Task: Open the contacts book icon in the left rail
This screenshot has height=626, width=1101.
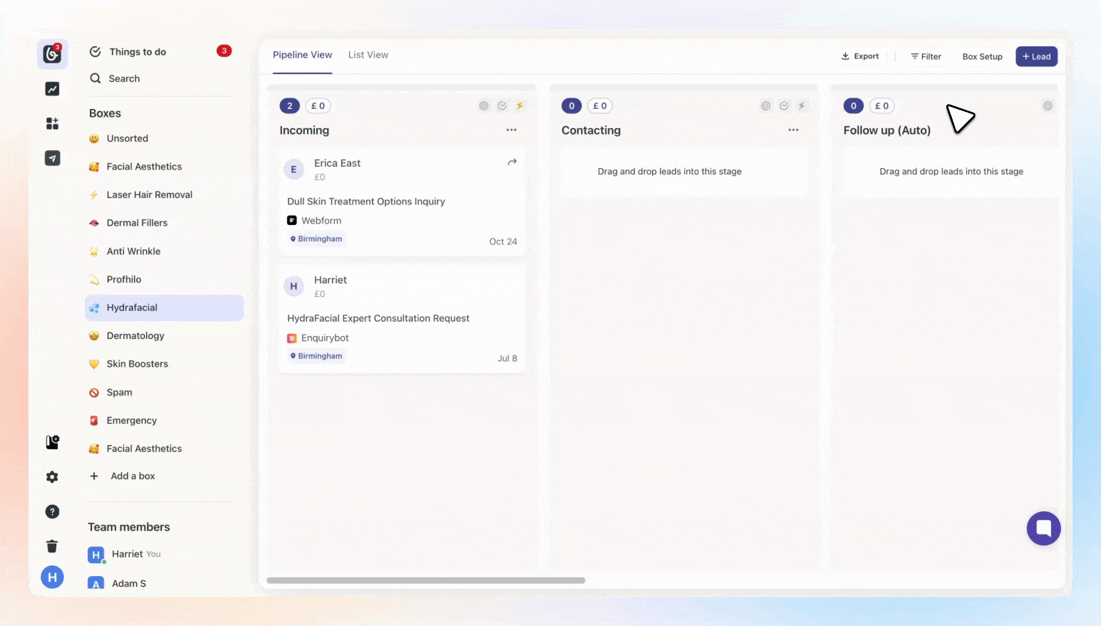Action: coord(52,442)
